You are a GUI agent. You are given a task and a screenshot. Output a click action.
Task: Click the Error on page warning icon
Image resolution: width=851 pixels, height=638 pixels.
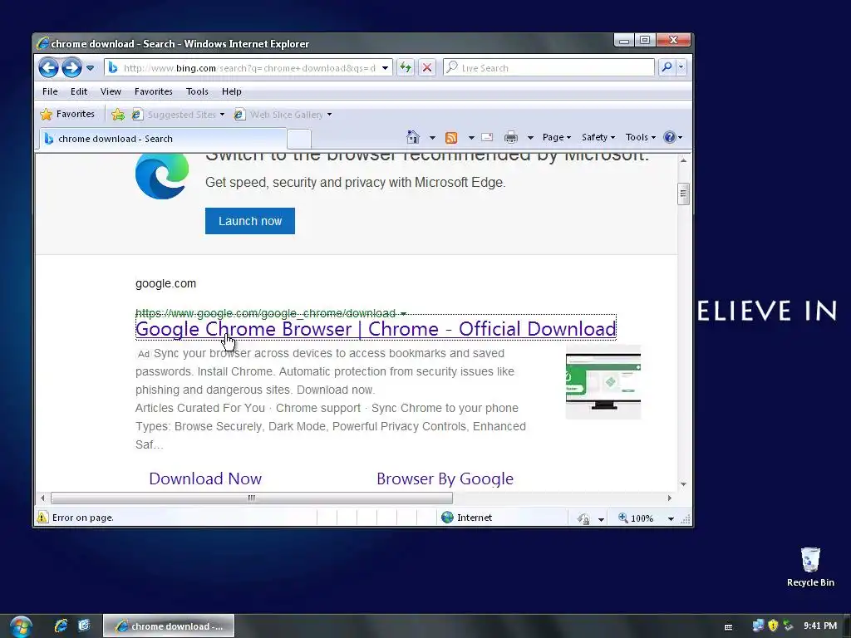pyautogui.click(x=42, y=517)
